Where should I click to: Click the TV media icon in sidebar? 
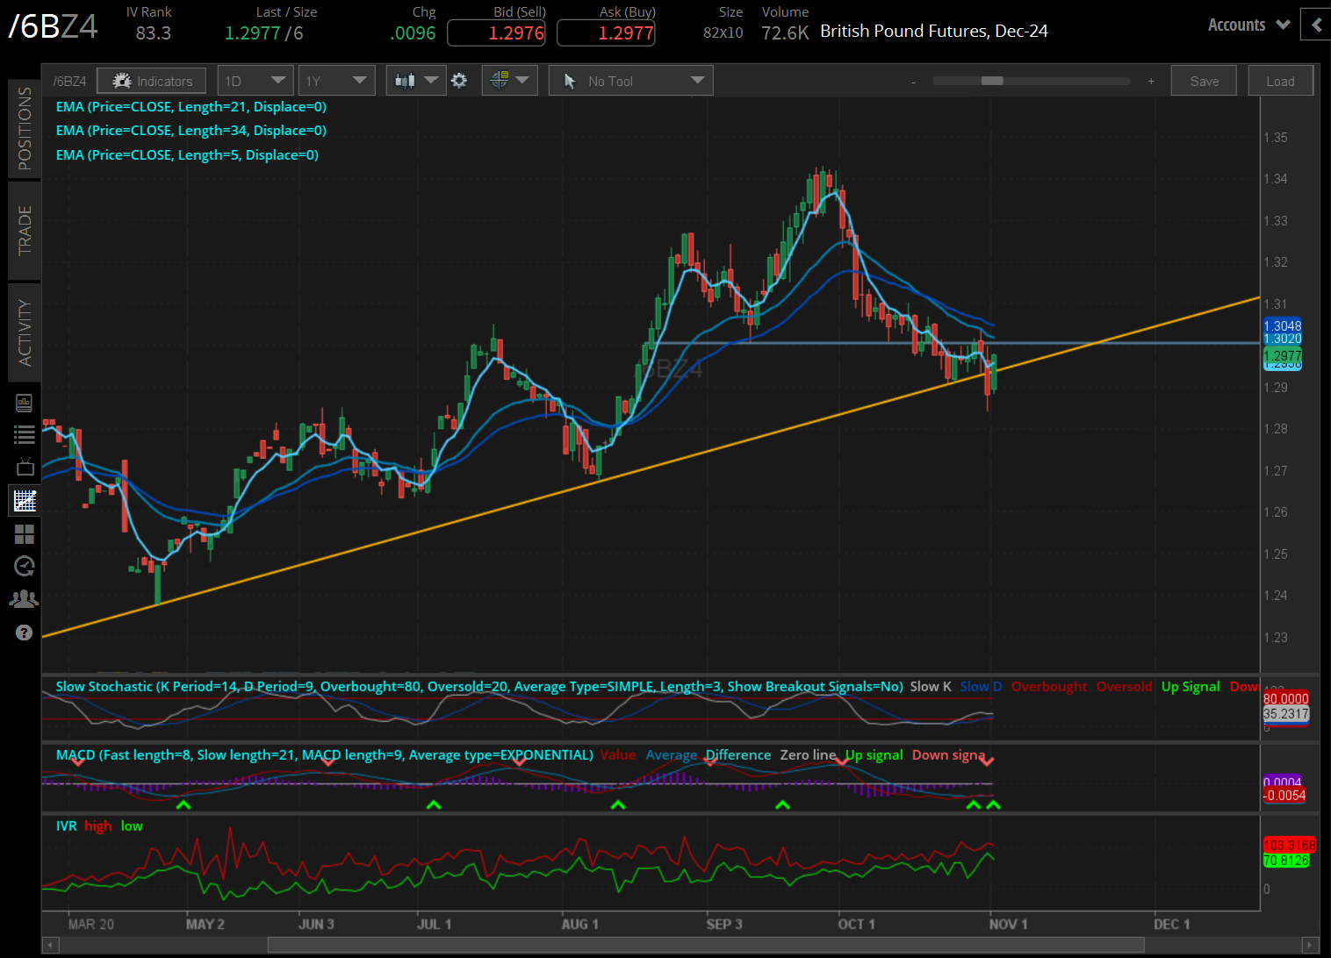(25, 467)
